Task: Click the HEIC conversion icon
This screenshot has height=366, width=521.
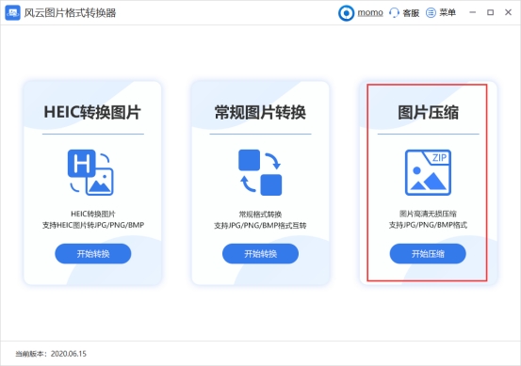Action: (90, 172)
